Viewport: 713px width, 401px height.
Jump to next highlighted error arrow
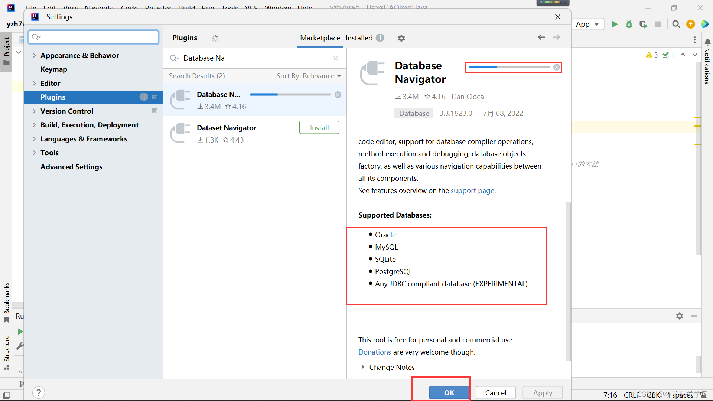tap(695, 55)
